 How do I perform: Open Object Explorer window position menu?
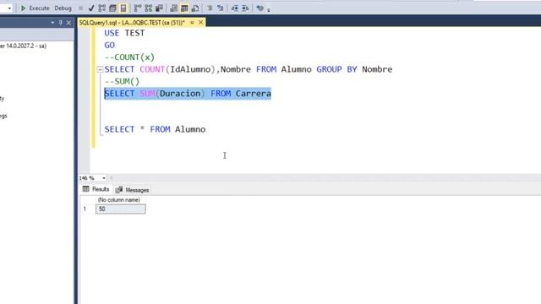52,23
